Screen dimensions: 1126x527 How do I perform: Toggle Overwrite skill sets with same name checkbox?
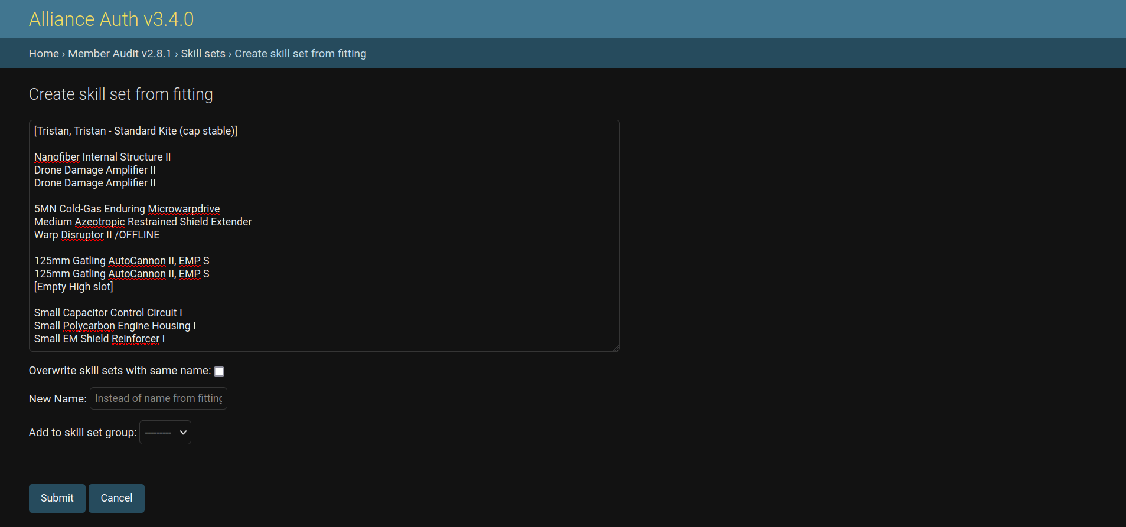[219, 371]
